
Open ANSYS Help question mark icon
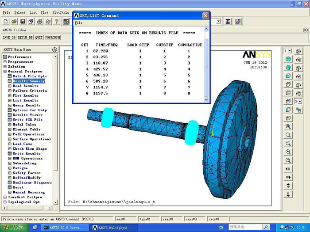coord(56,21)
